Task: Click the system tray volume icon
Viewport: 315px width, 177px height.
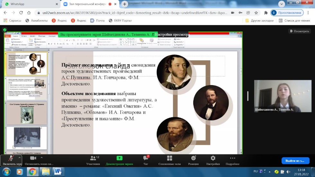Action: 289,172
